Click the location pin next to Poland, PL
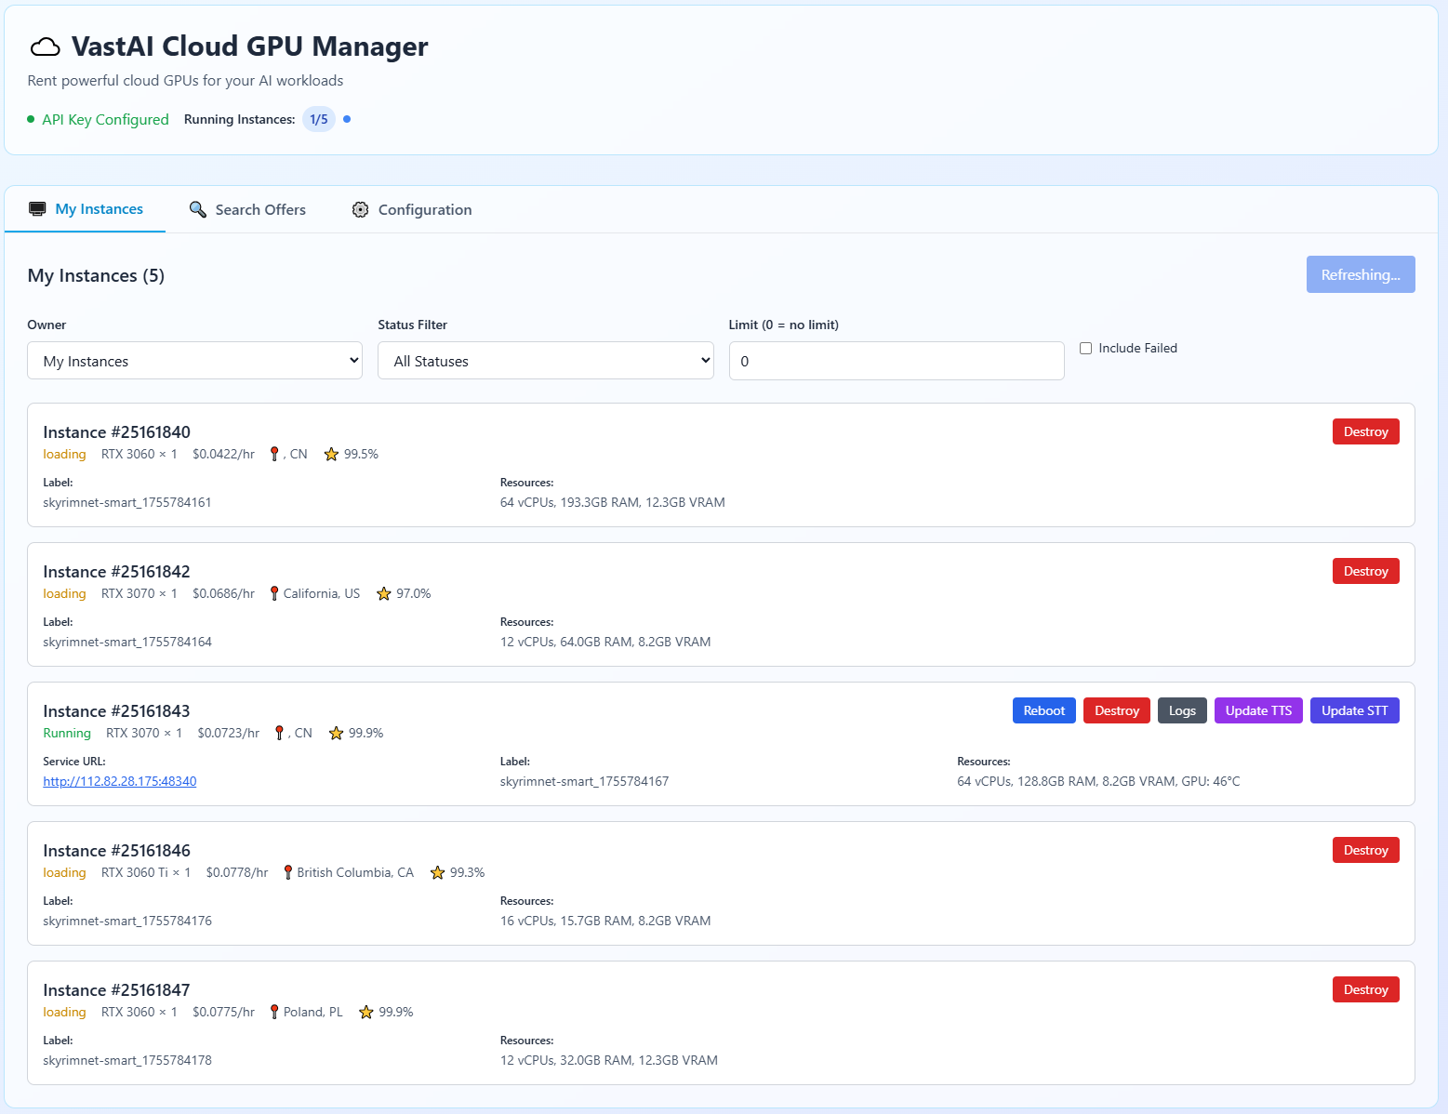Image resolution: width=1448 pixels, height=1114 pixels. 274,1012
